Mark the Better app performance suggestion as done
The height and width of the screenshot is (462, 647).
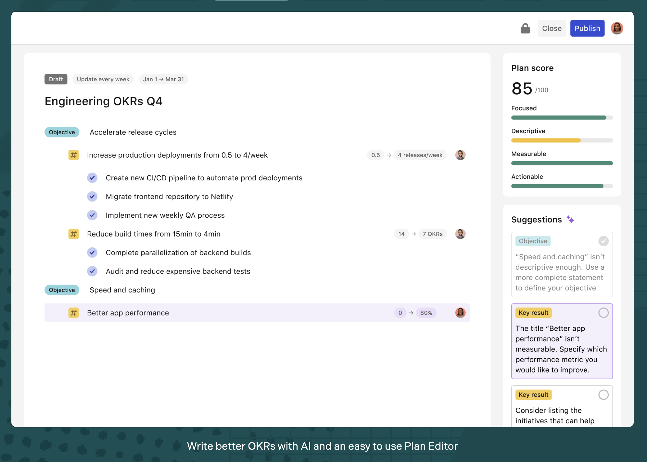(x=603, y=313)
